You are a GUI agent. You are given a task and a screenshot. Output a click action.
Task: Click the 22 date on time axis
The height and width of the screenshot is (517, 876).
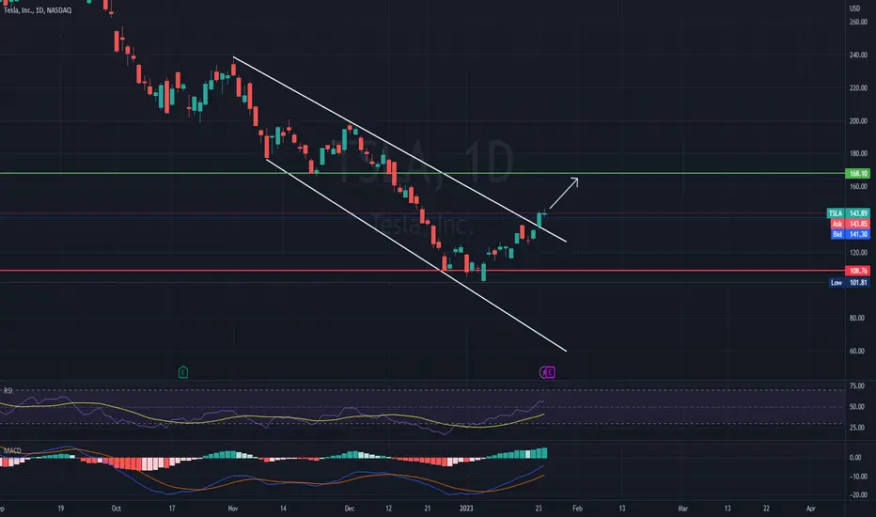[766, 509]
